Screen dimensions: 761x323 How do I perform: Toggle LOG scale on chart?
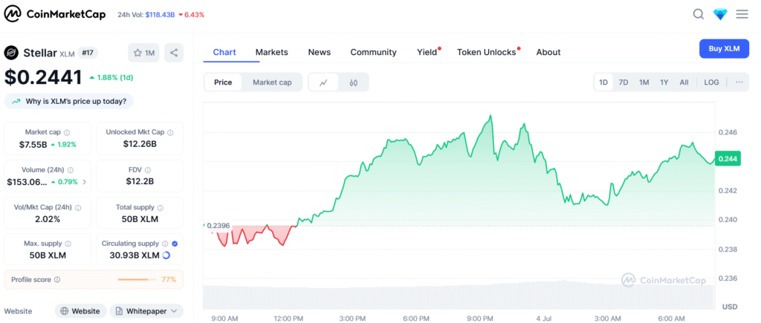tap(711, 82)
